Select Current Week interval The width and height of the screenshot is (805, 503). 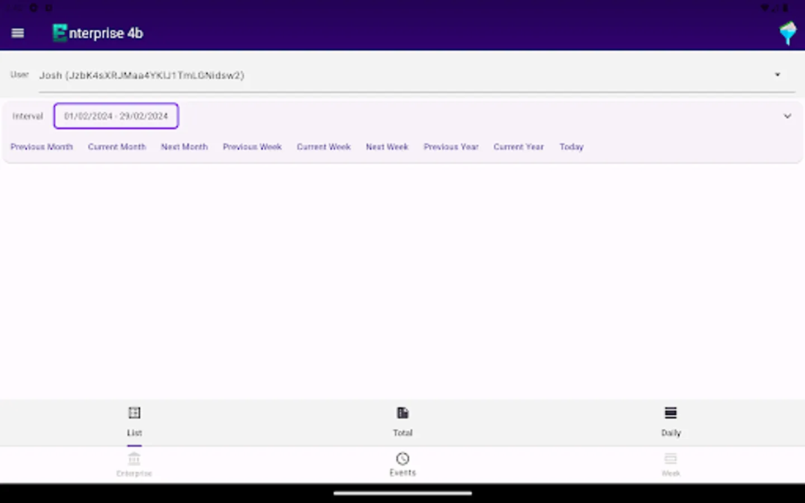click(x=324, y=146)
